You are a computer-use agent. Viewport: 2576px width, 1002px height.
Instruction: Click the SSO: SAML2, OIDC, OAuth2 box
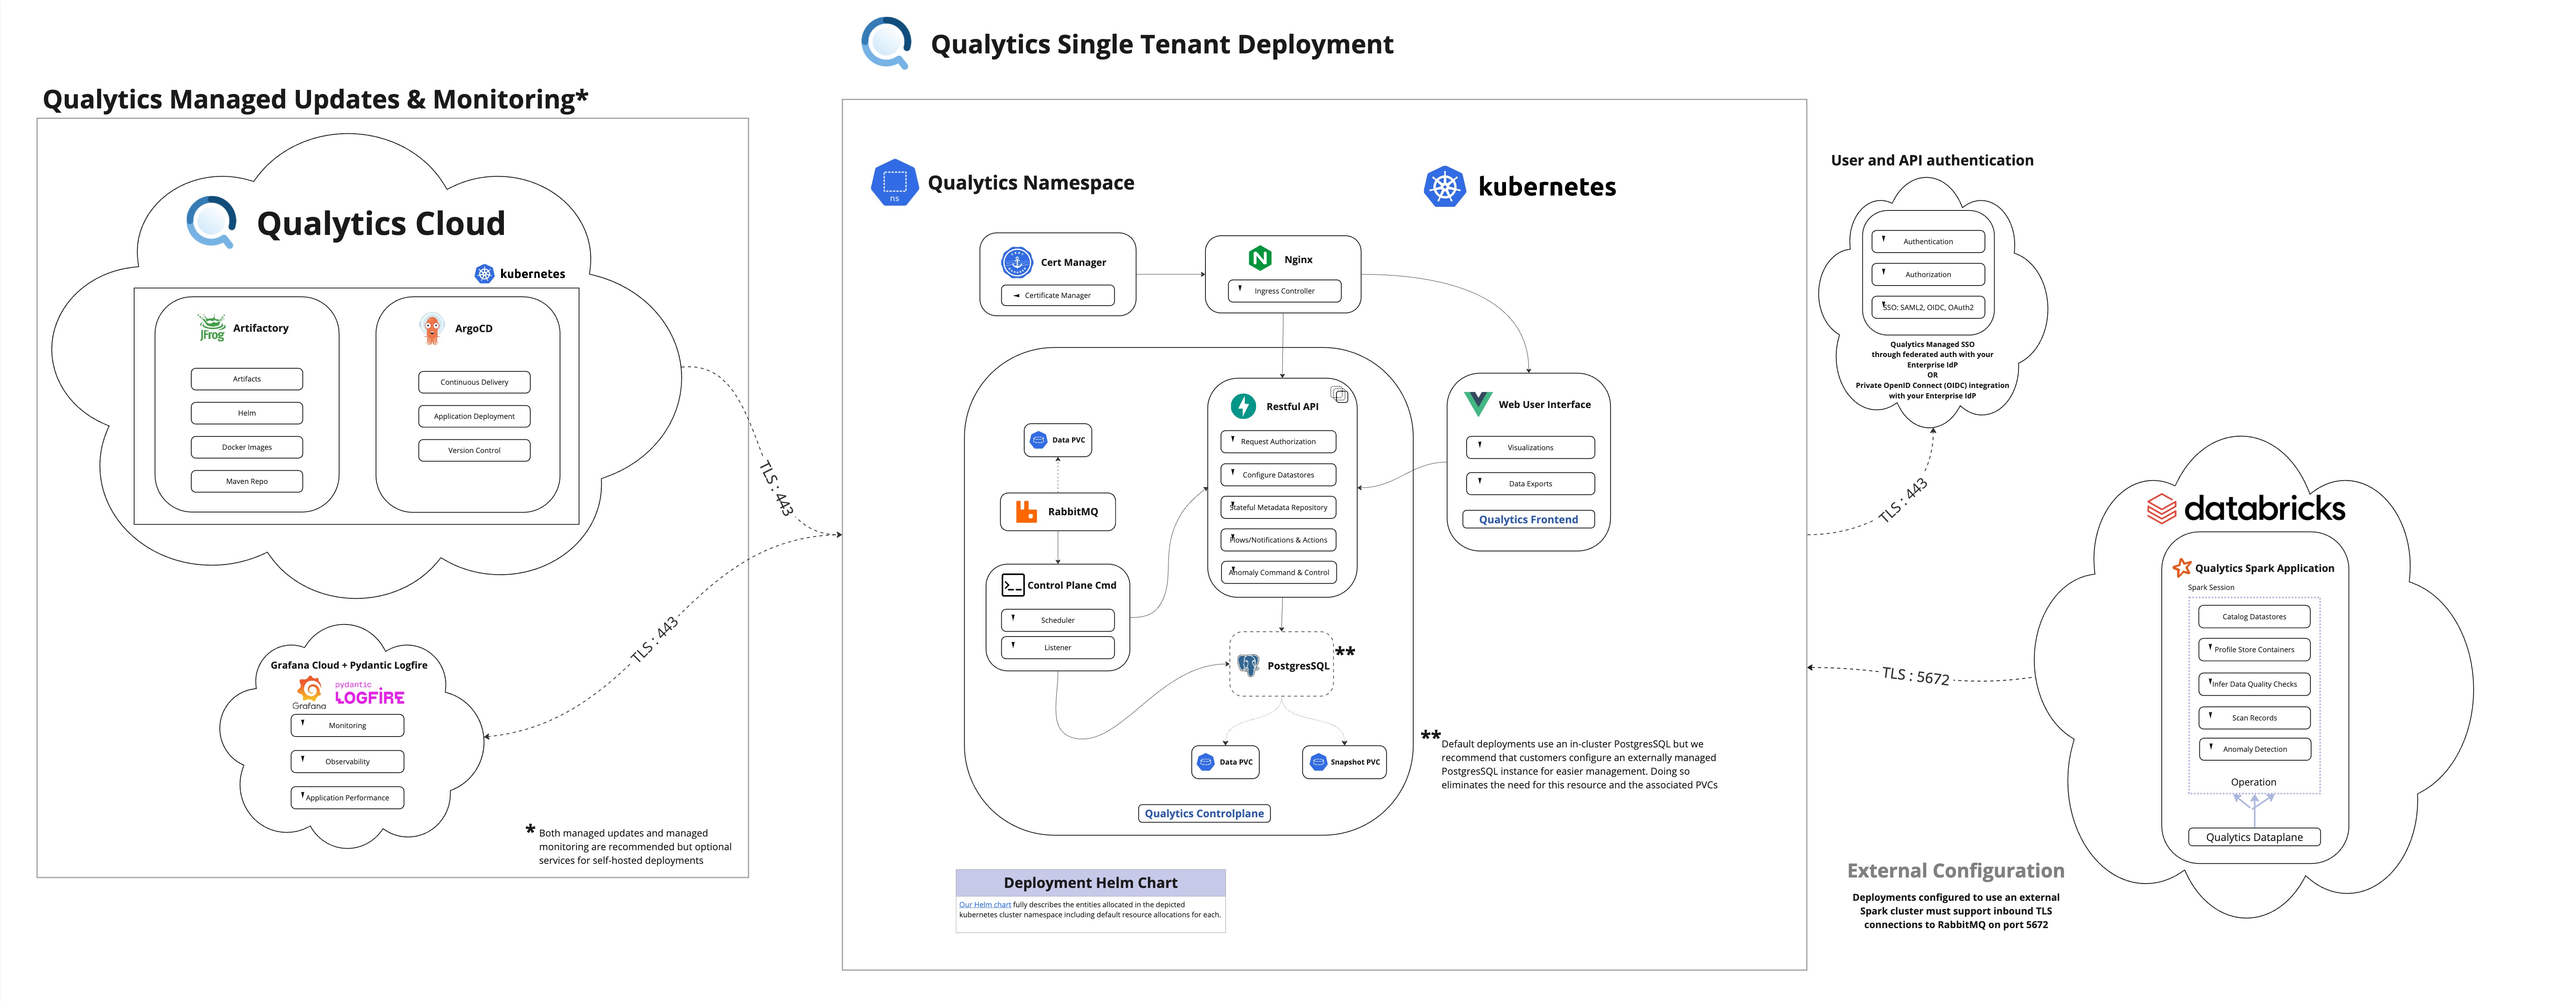tap(1928, 308)
